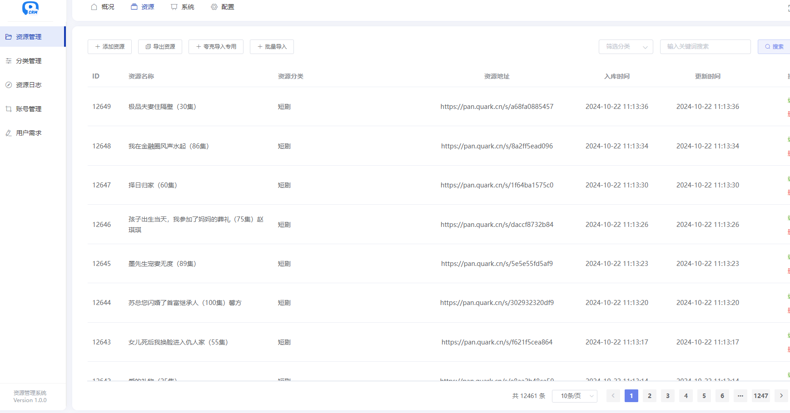790x413 pixels.
Task: Click the pagination ellipsis to jump pages
Action: [740, 396]
